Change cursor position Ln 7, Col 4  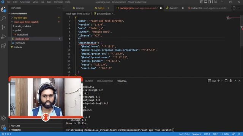coord(184,134)
